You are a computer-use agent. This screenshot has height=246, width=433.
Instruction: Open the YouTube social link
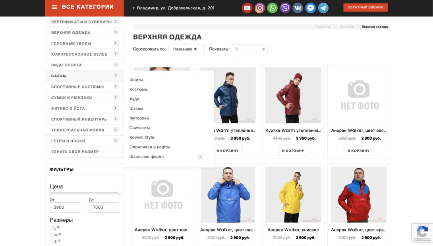tap(247, 8)
